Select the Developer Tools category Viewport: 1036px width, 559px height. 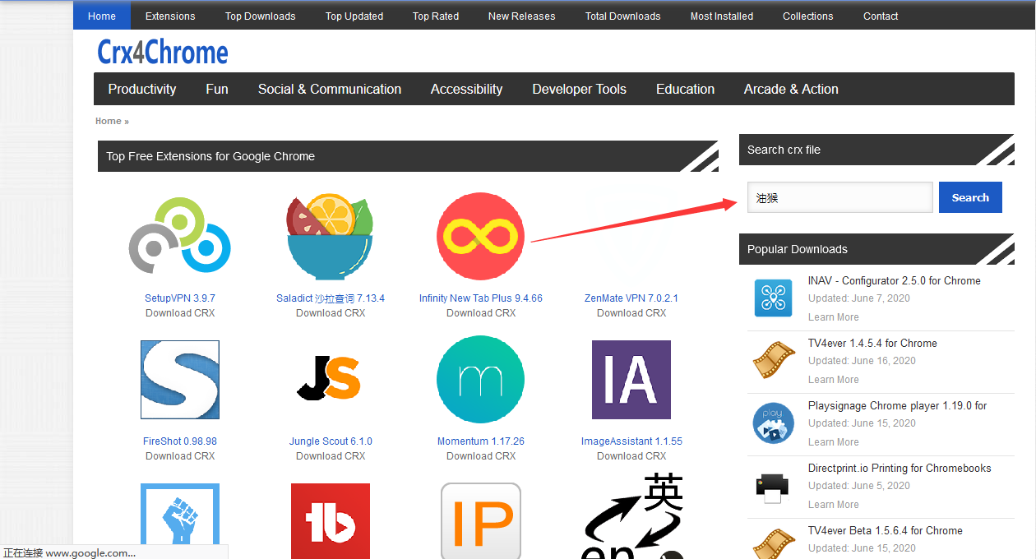[579, 89]
